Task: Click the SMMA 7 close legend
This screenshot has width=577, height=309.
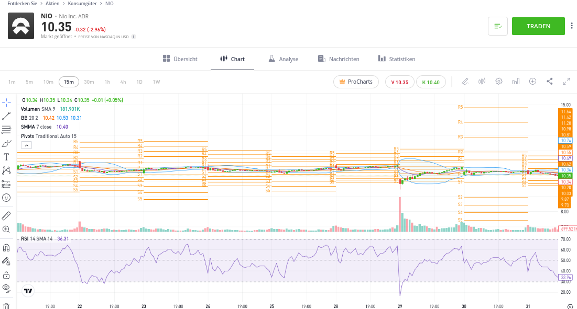Action: click(x=36, y=127)
